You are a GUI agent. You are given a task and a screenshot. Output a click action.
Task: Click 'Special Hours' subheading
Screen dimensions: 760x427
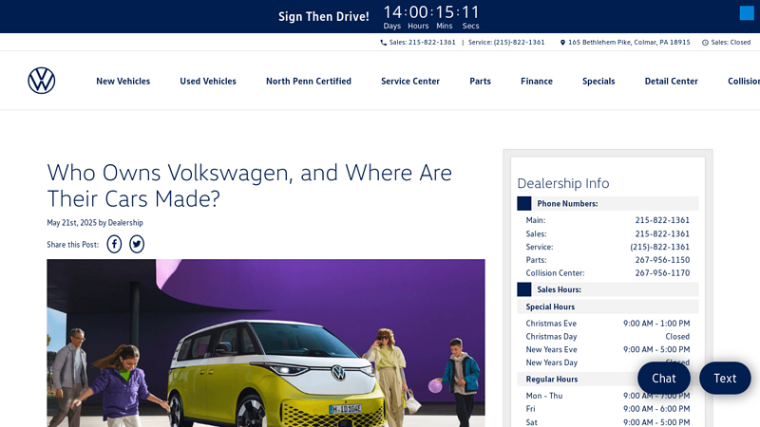point(550,306)
